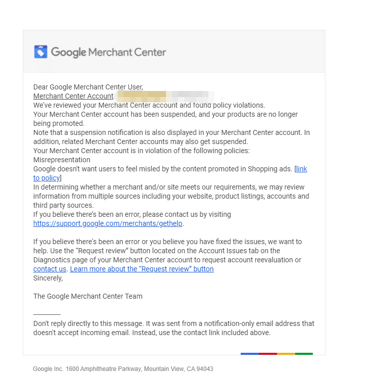Open the support.google.com/merchants/gethelp link
The image size is (386, 373).
[108, 223]
